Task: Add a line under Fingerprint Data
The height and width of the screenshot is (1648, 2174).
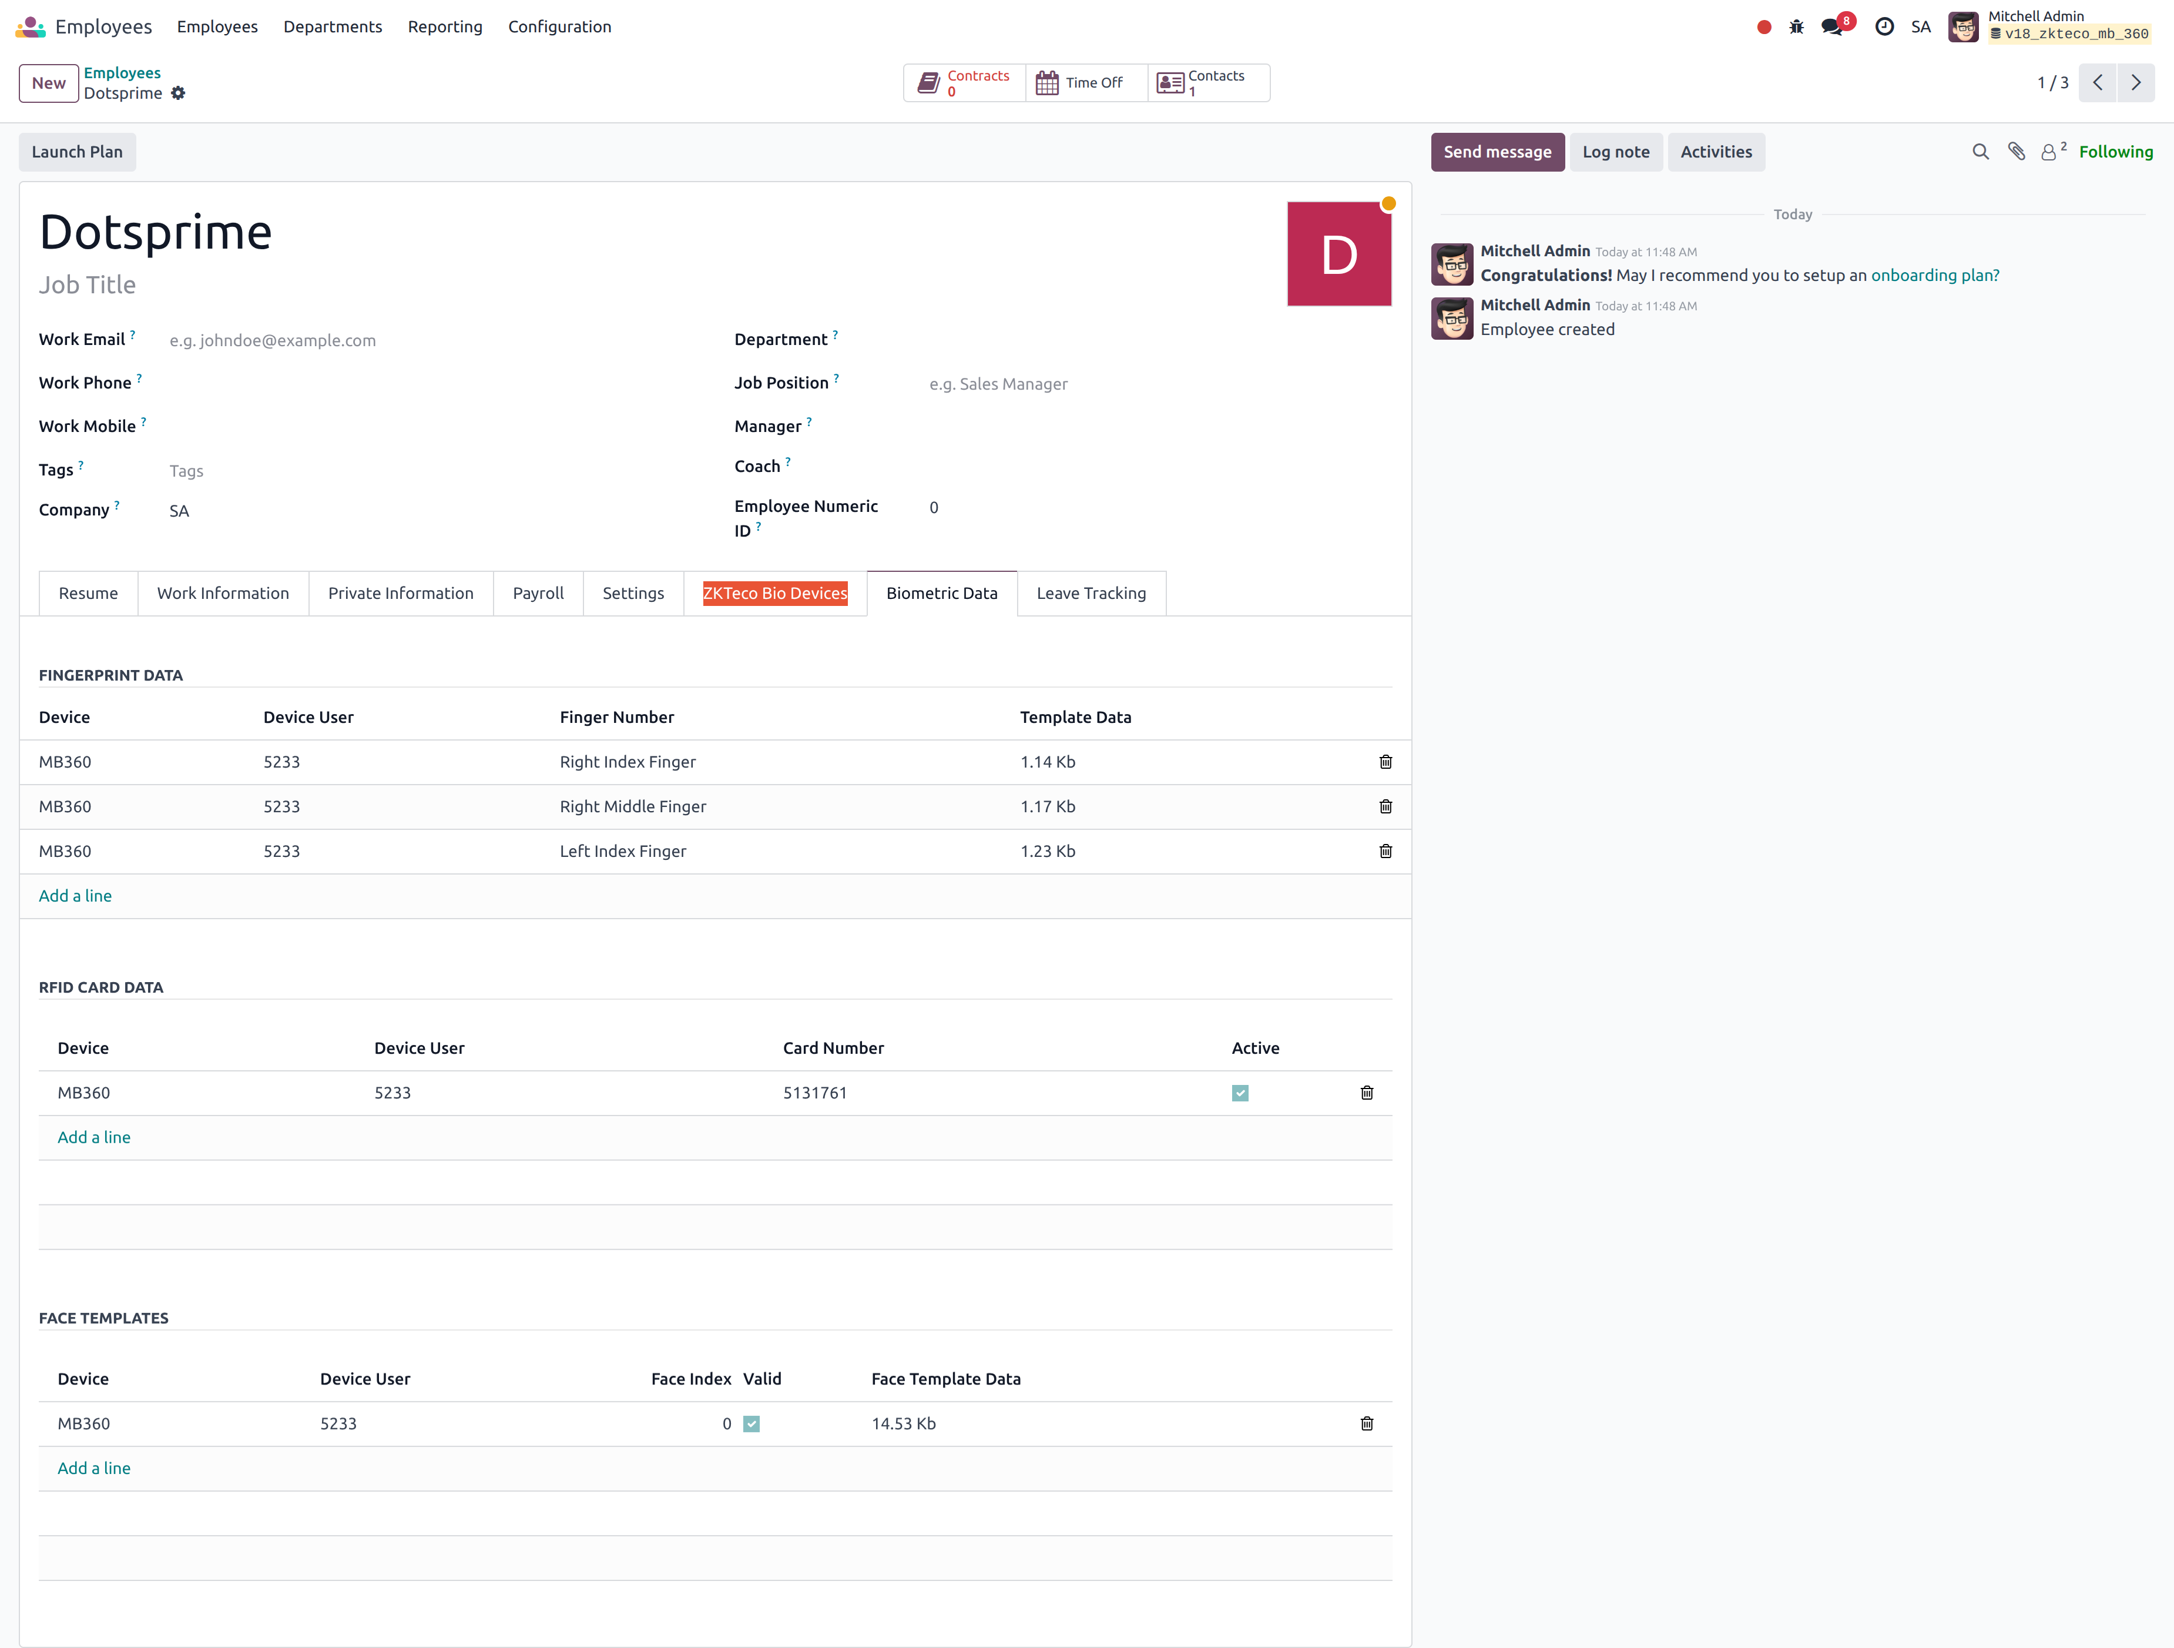Action: (x=75, y=896)
